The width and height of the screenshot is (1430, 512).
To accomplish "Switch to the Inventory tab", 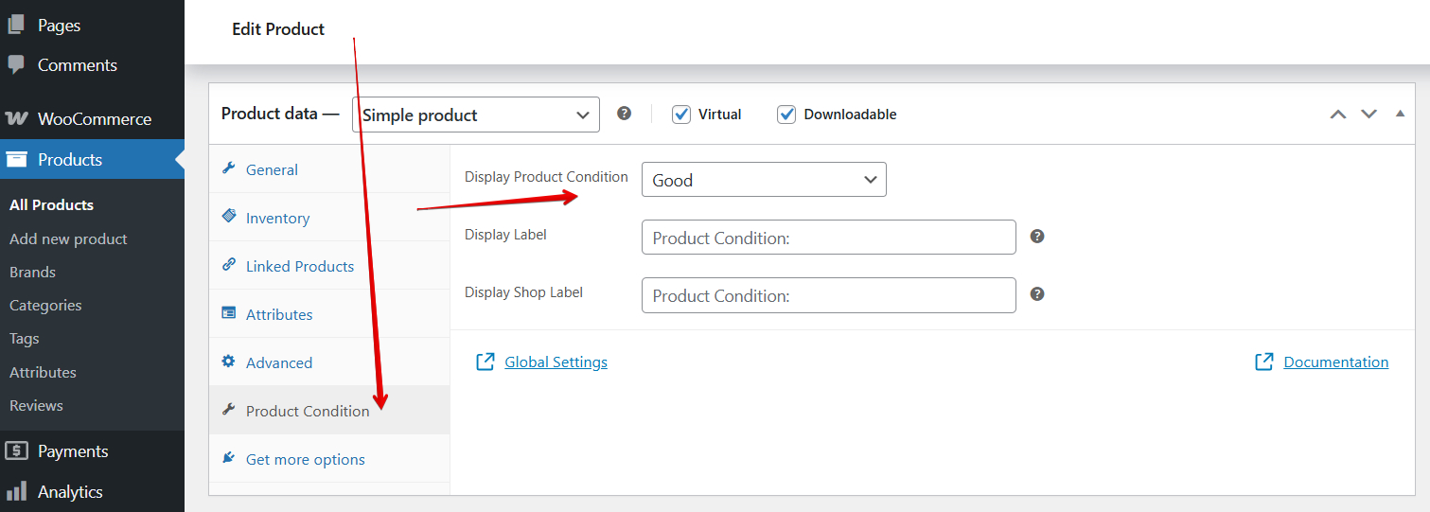I will pyautogui.click(x=277, y=218).
